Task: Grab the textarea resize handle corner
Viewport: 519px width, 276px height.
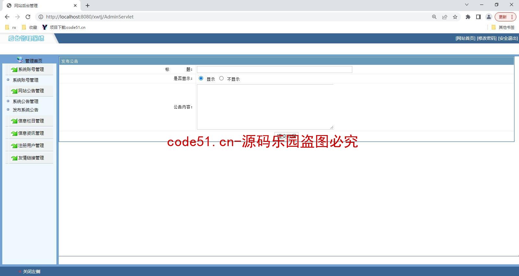Action: click(332, 127)
